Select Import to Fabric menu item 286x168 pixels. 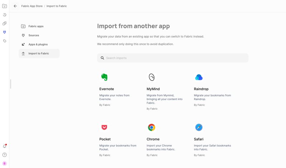click(39, 54)
